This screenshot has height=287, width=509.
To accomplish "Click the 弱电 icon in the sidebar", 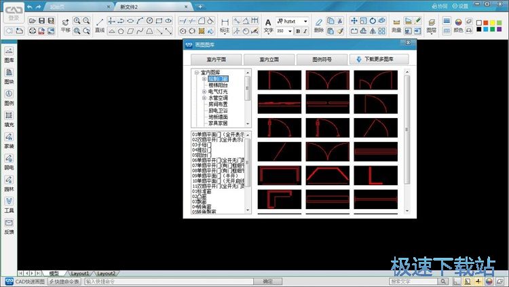I will (x=9, y=161).
